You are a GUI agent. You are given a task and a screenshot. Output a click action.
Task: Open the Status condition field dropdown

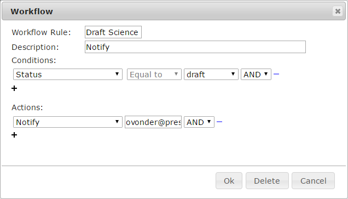68,74
